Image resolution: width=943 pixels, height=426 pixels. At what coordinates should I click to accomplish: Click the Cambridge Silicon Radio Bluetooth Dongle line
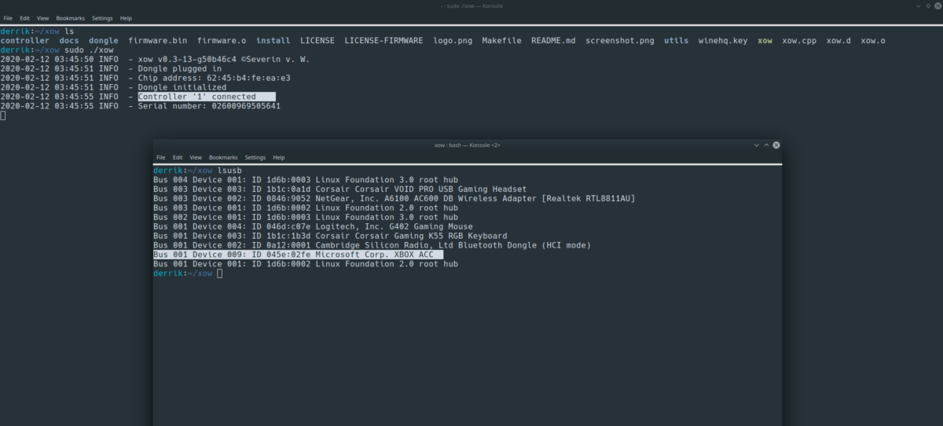coord(372,246)
